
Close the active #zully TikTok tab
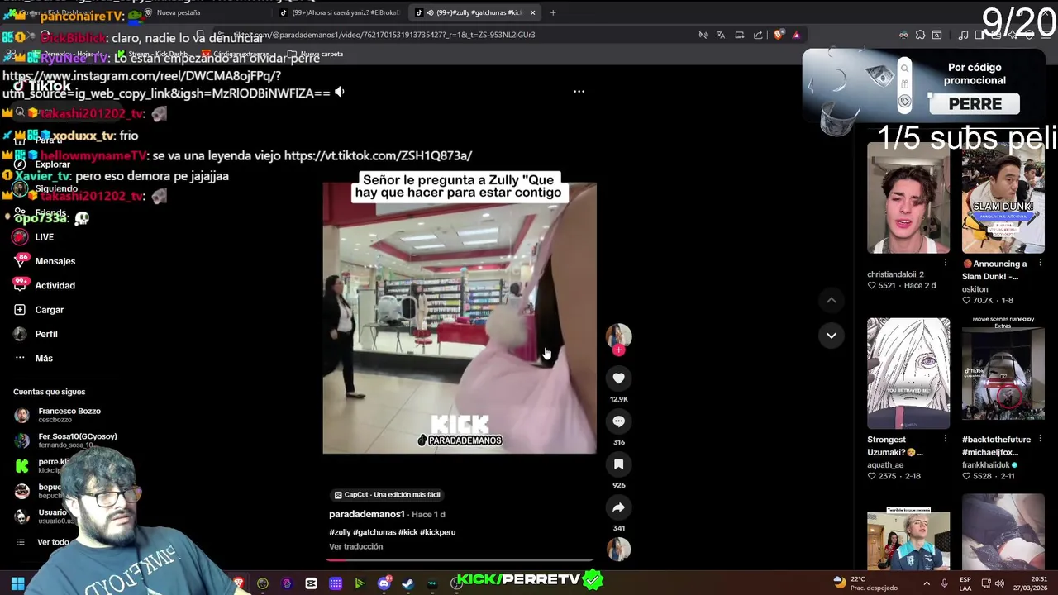[532, 12]
